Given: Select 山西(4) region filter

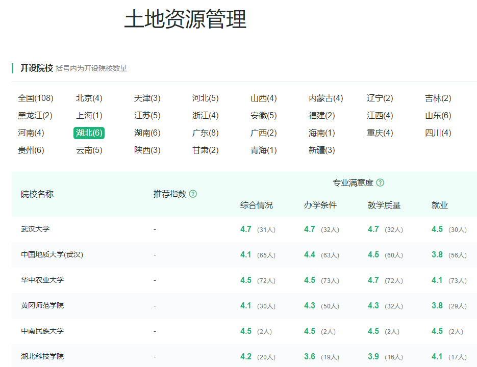Looking at the screenshot, I should coord(263,98).
